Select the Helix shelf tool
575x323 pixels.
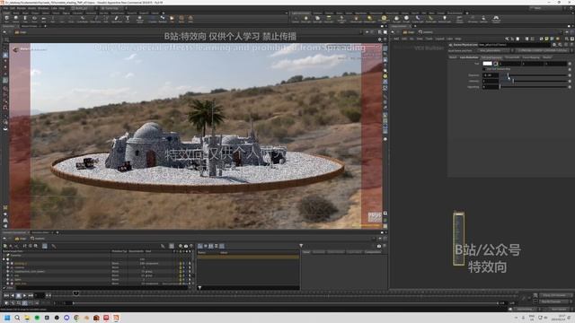(190, 19)
